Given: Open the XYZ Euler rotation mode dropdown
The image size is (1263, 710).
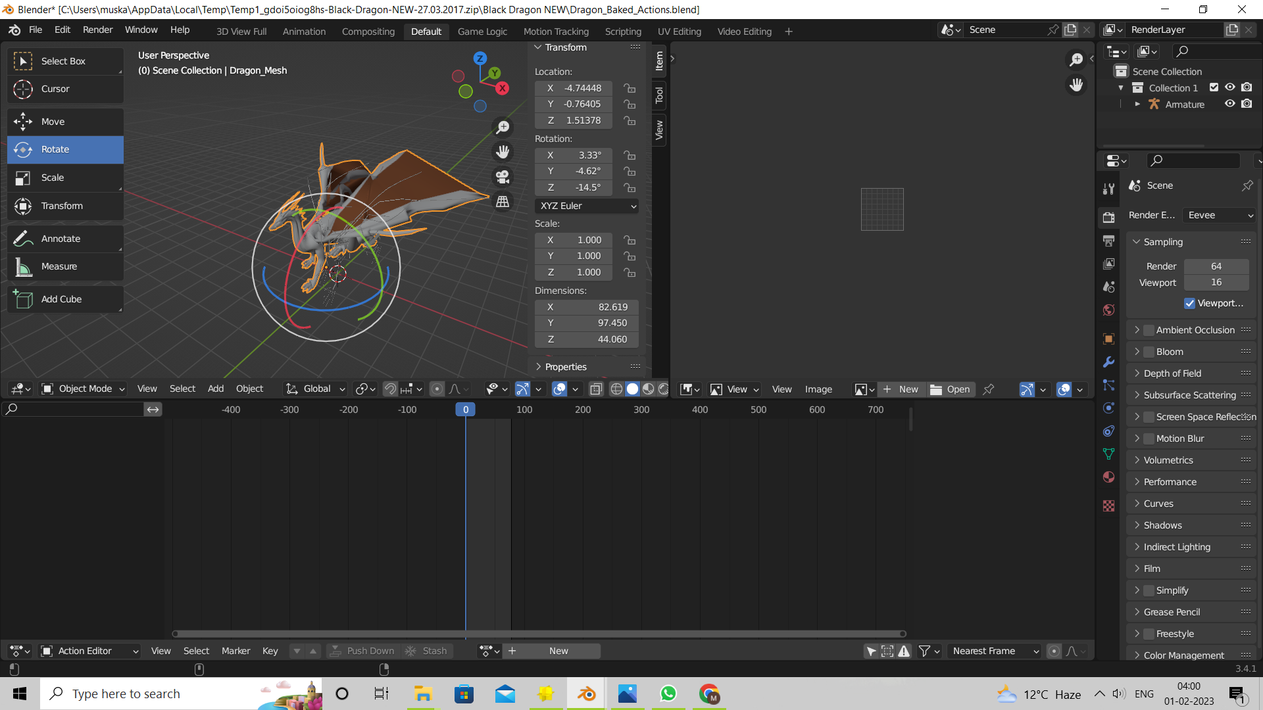Looking at the screenshot, I should point(587,206).
